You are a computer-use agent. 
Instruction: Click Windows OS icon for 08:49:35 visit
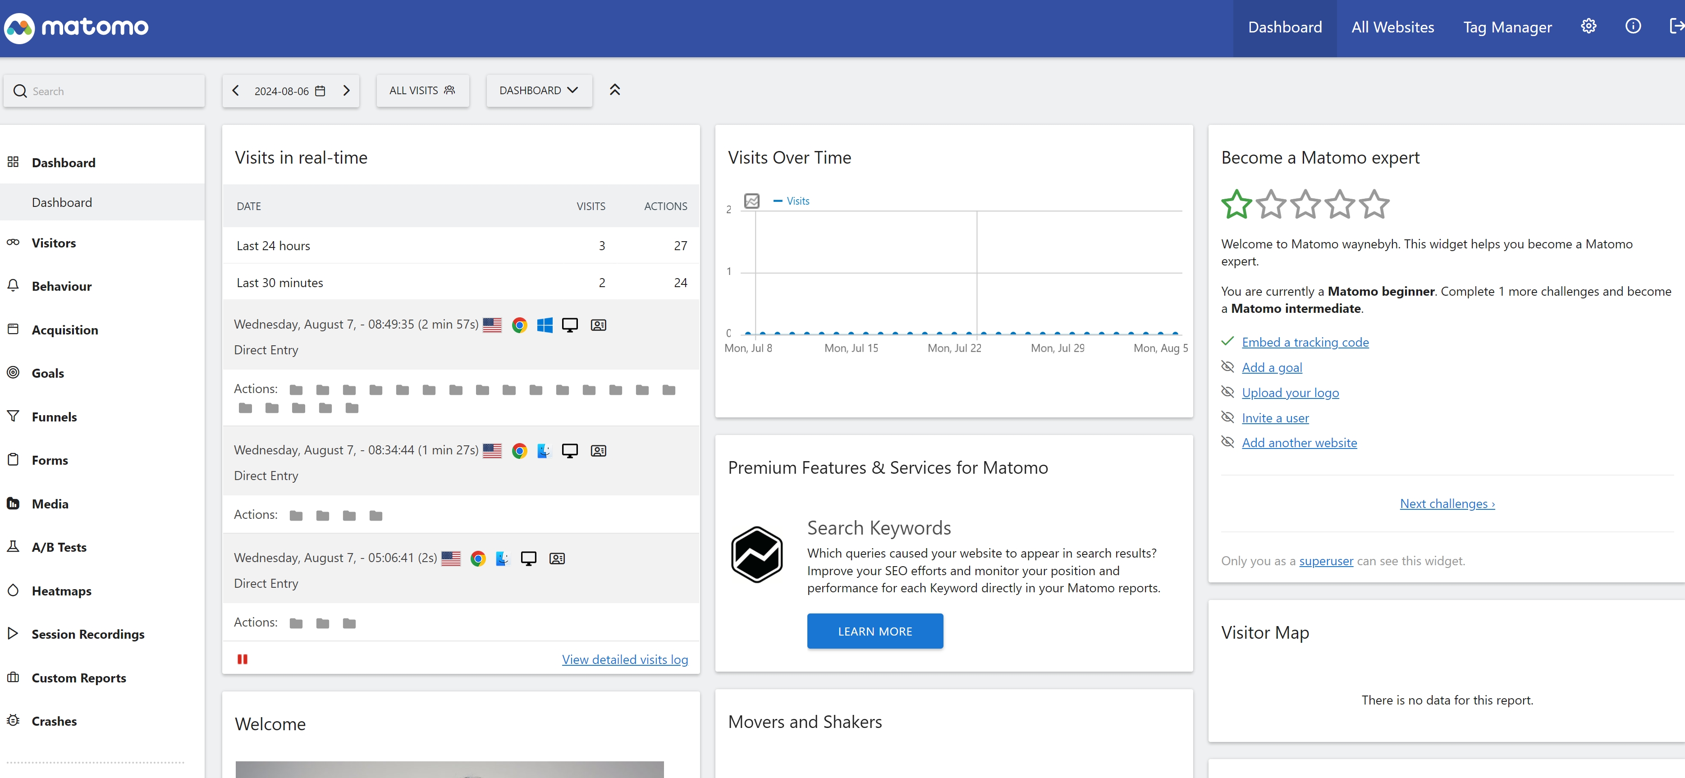[x=544, y=325]
